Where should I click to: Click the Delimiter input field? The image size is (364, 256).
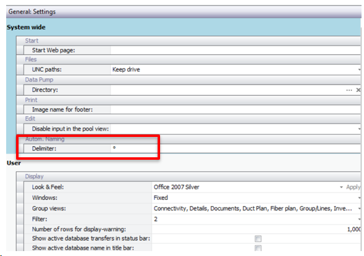(x=235, y=148)
